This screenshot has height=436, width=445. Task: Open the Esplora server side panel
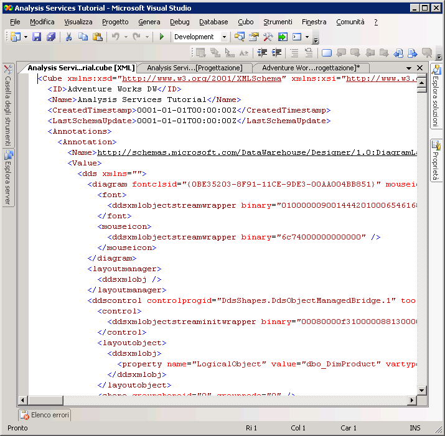8,178
